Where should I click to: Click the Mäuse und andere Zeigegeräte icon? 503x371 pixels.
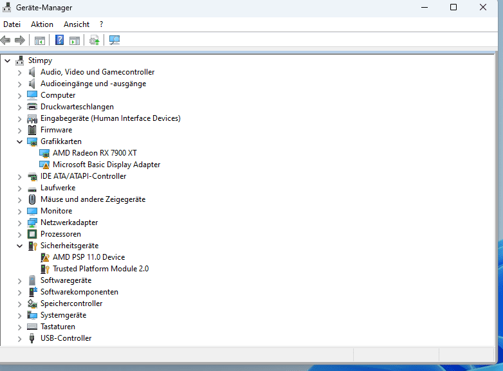[x=32, y=199]
